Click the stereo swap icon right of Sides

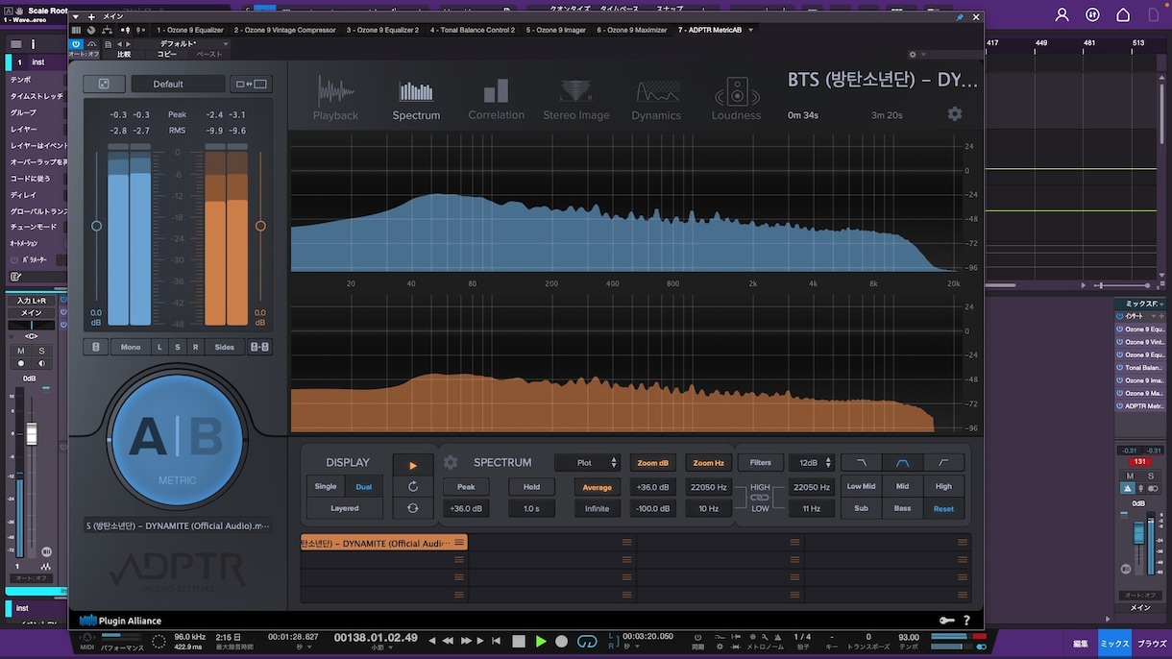coord(259,347)
